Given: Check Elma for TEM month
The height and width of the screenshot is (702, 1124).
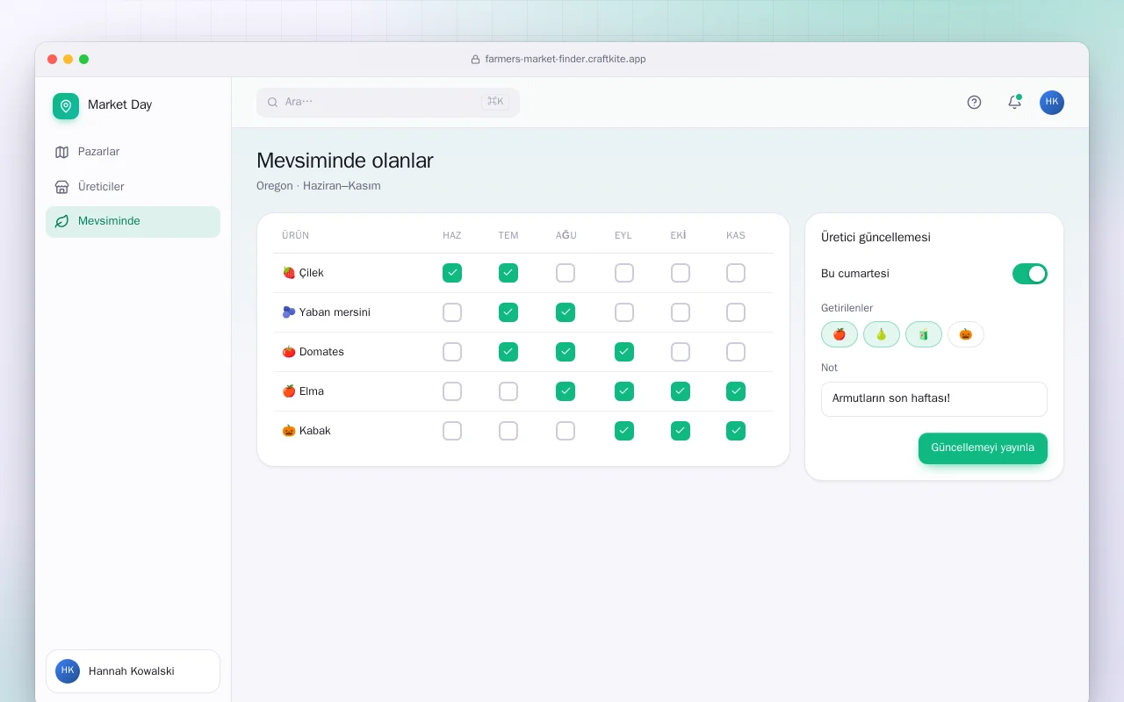Looking at the screenshot, I should [x=508, y=391].
